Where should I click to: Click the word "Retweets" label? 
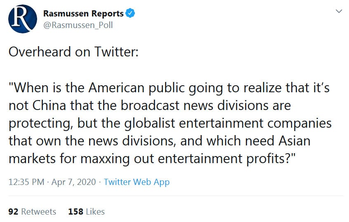point(38,212)
